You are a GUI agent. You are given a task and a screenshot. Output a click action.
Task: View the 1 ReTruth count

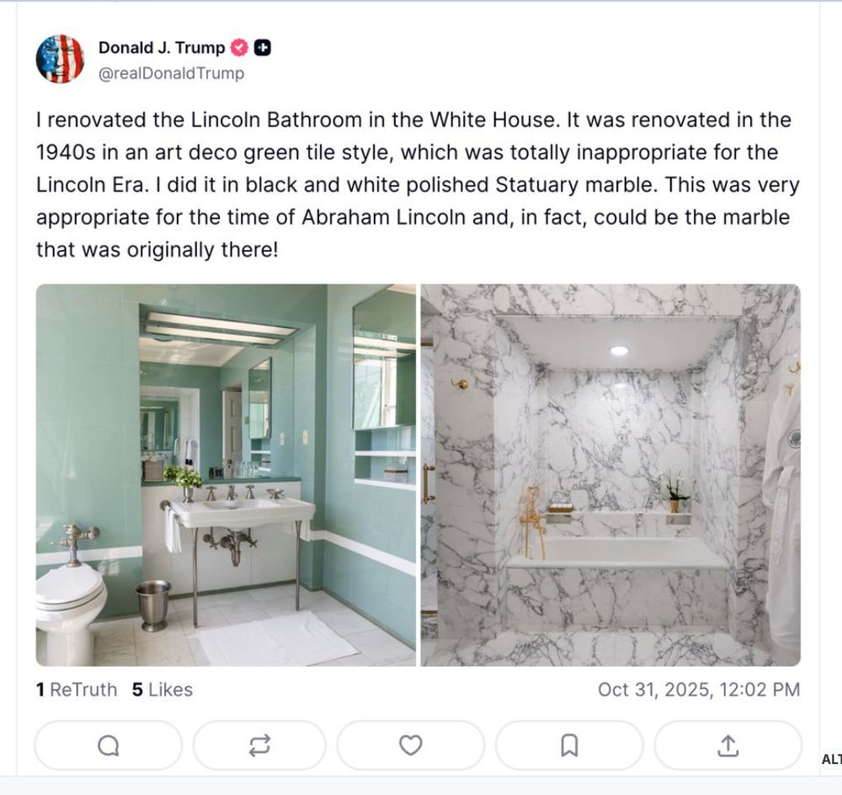tap(77, 689)
